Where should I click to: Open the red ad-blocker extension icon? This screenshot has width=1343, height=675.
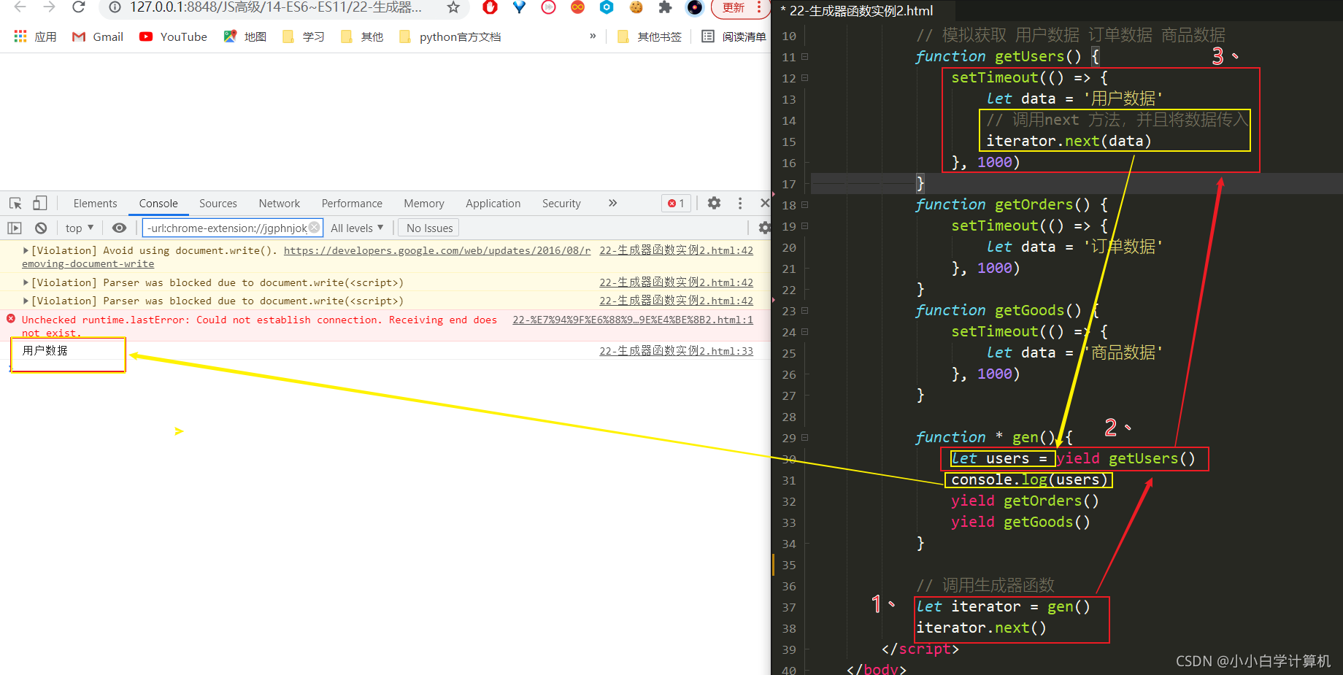click(490, 7)
